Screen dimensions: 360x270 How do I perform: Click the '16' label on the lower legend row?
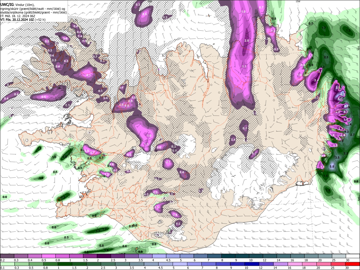coord(289,268)
